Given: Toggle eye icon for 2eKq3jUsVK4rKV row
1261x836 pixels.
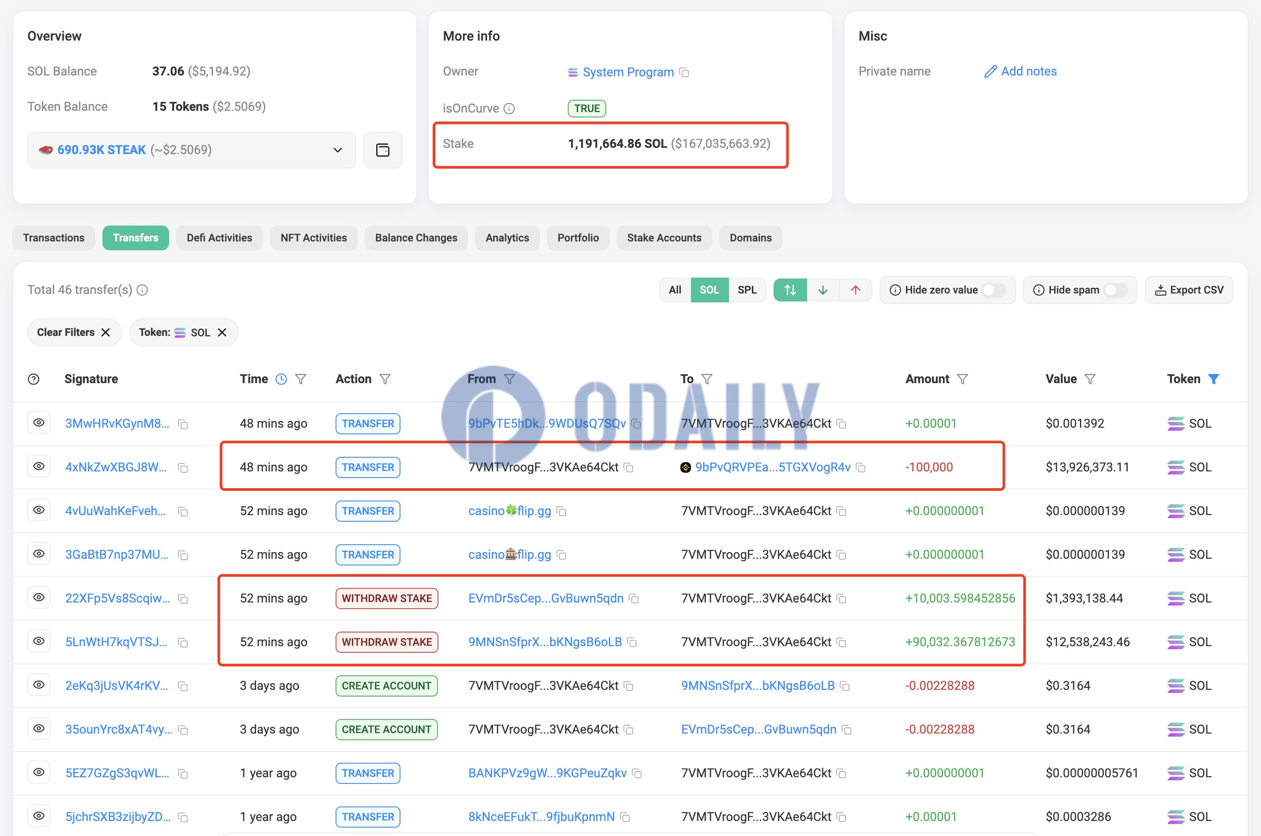Looking at the screenshot, I should click(x=39, y=685).
